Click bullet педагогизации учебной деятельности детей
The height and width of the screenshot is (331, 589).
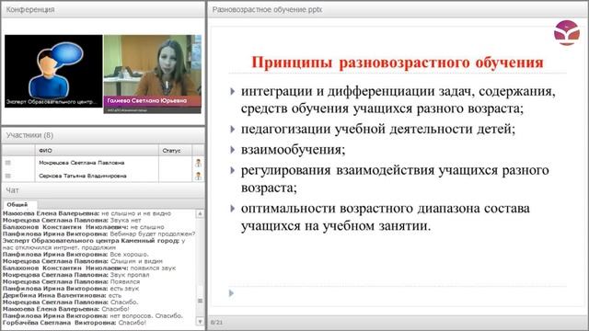(378, 129)
